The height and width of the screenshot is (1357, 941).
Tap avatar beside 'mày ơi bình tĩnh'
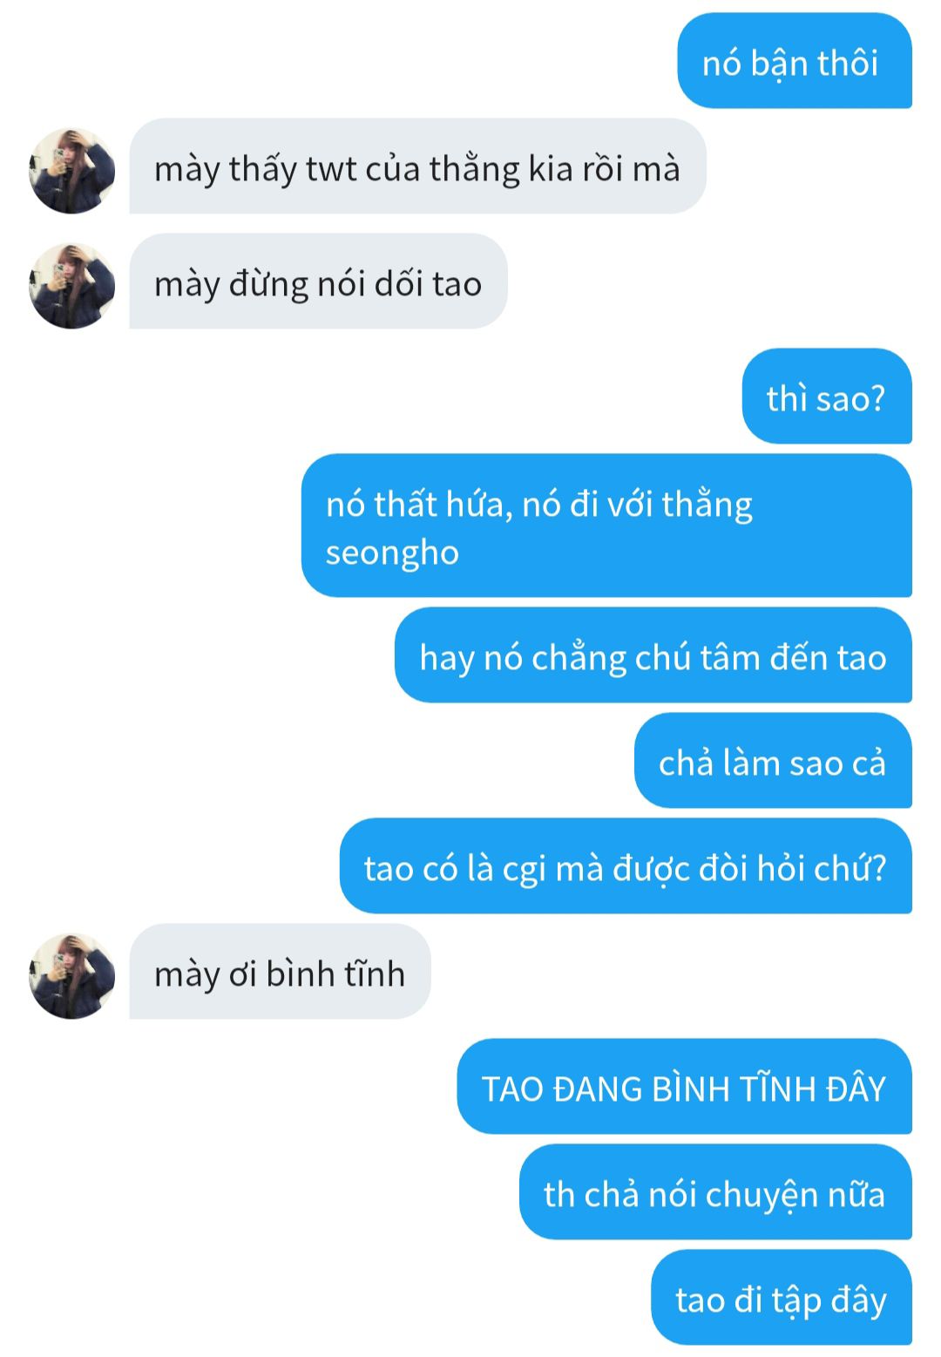click(71, 976)
